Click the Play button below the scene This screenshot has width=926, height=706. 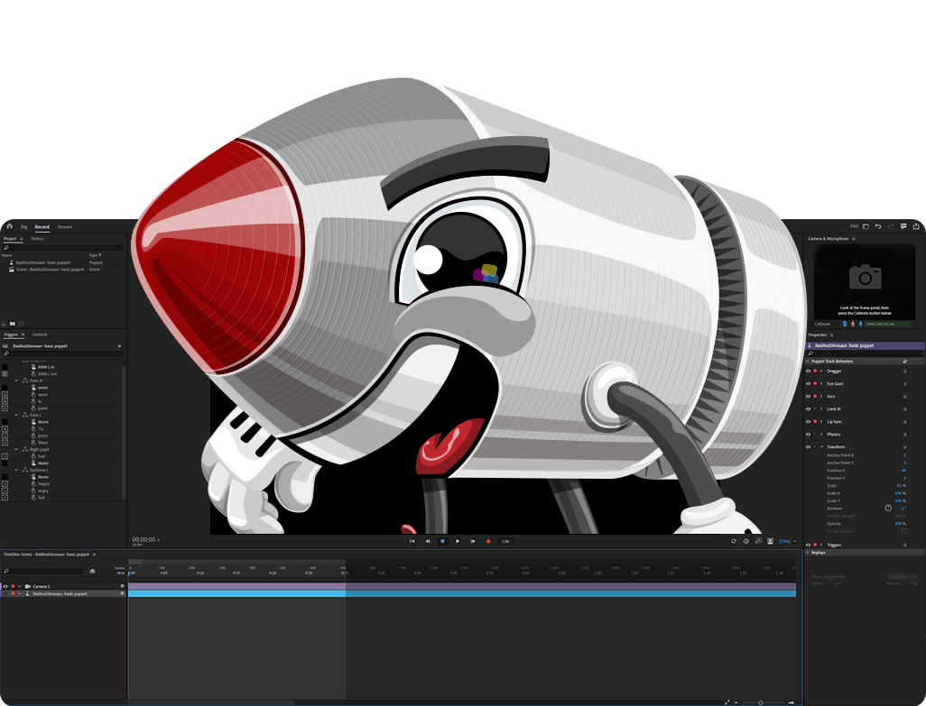pyautogui.click(x=458, y=541)
